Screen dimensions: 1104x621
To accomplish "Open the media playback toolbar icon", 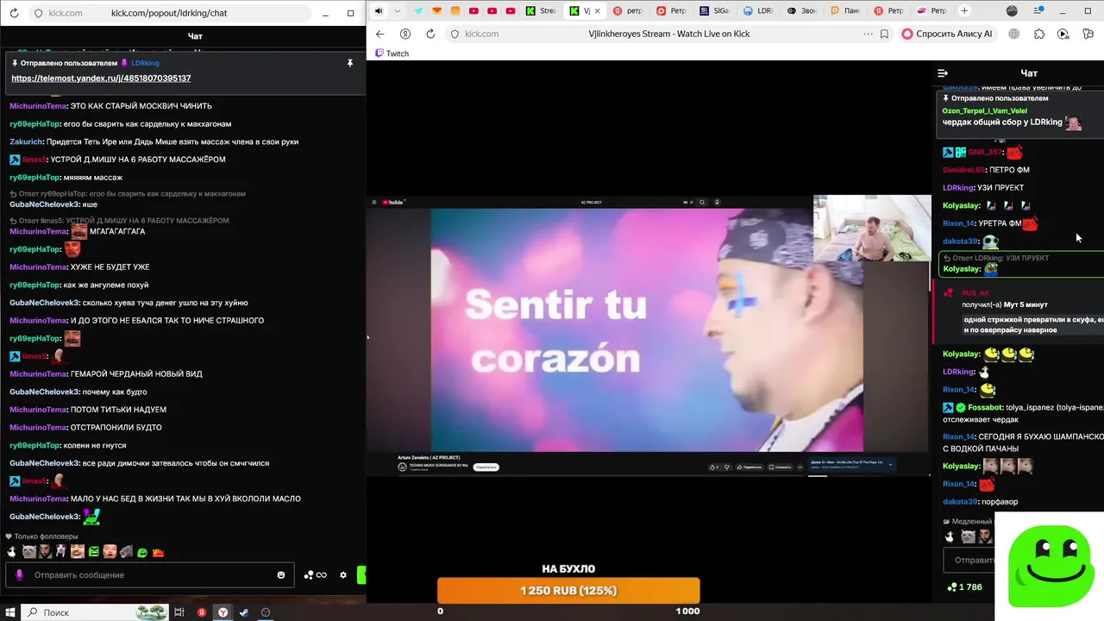I will click(x=1063, y=34).
